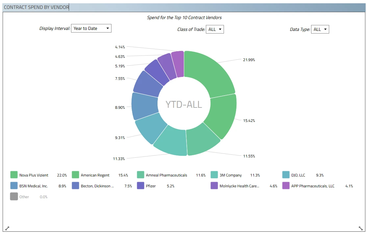Toggle Nova Plus Vizient legend swatch
The width and height of the screenshot is (367, 234).
[x=14, y=175]
